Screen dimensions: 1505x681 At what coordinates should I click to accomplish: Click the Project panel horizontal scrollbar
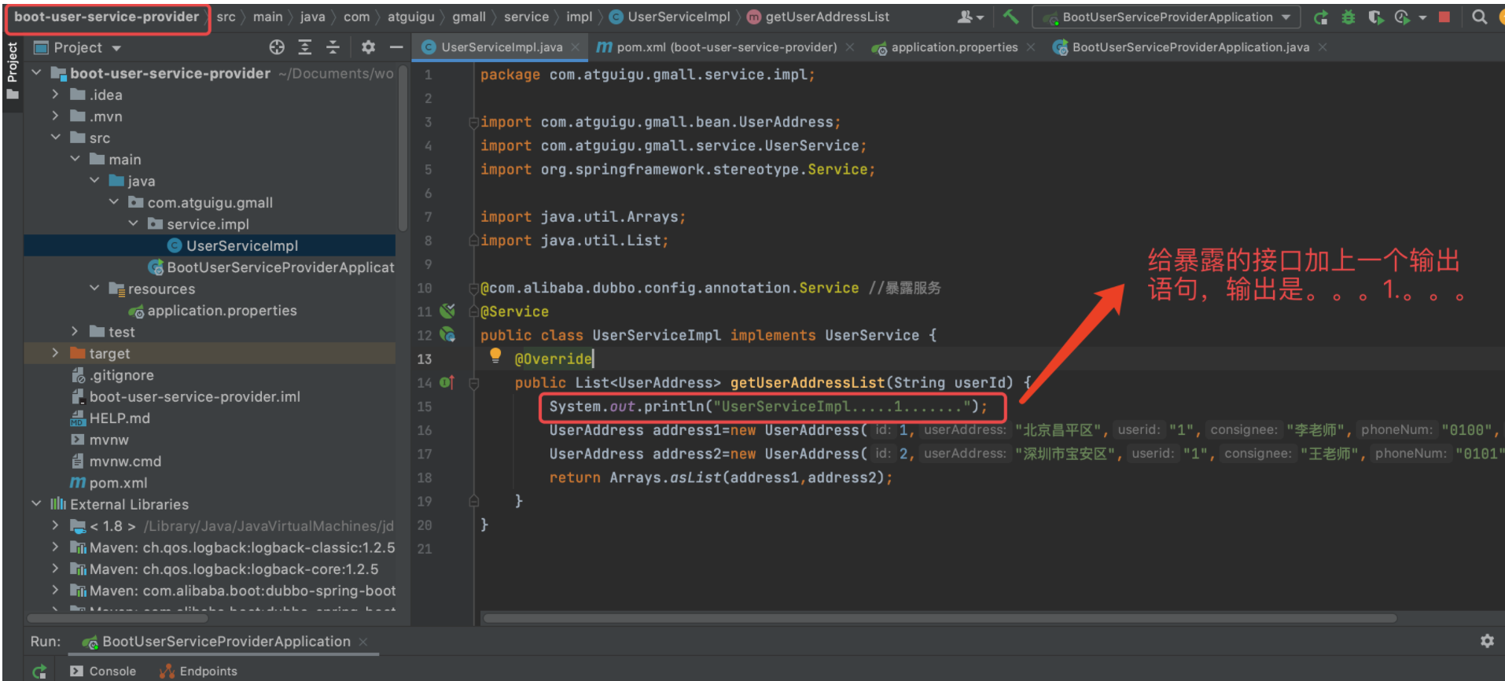tap(118, 618)
